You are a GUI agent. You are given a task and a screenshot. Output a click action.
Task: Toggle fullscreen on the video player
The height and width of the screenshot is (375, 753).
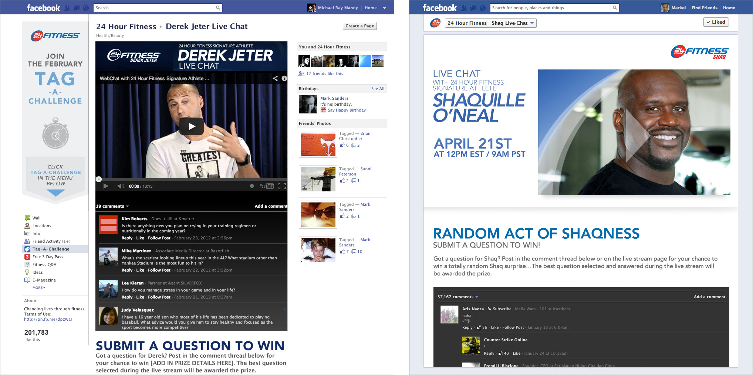point(282,186)
